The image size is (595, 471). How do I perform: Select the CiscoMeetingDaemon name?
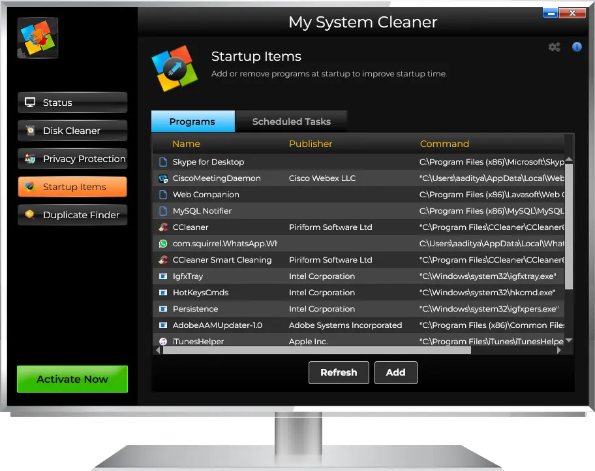[217, 178]
